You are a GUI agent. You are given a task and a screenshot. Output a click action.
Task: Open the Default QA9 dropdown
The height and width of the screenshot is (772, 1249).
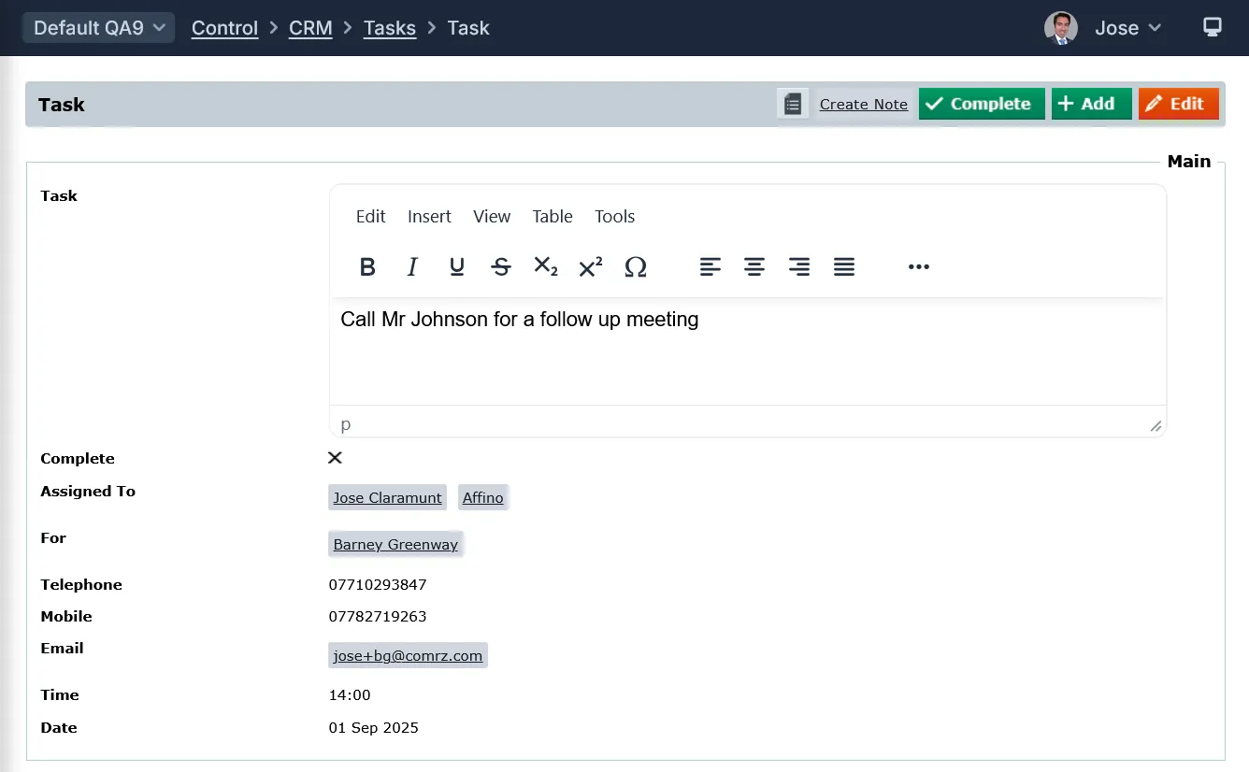tap(98, 28)
